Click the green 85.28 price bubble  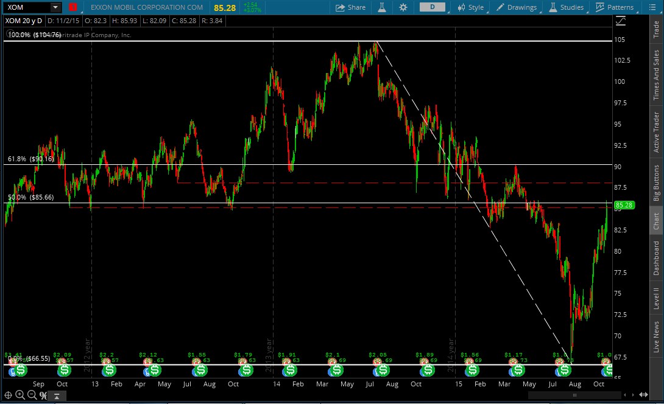624,205
